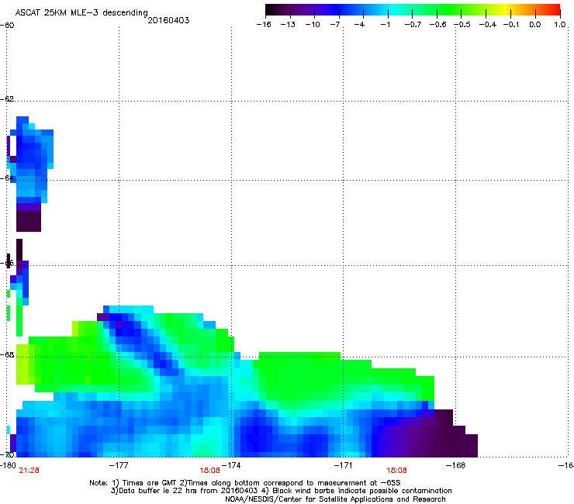Click the red 18:08 time near -174
574x504 pixels.
point(209,471)
